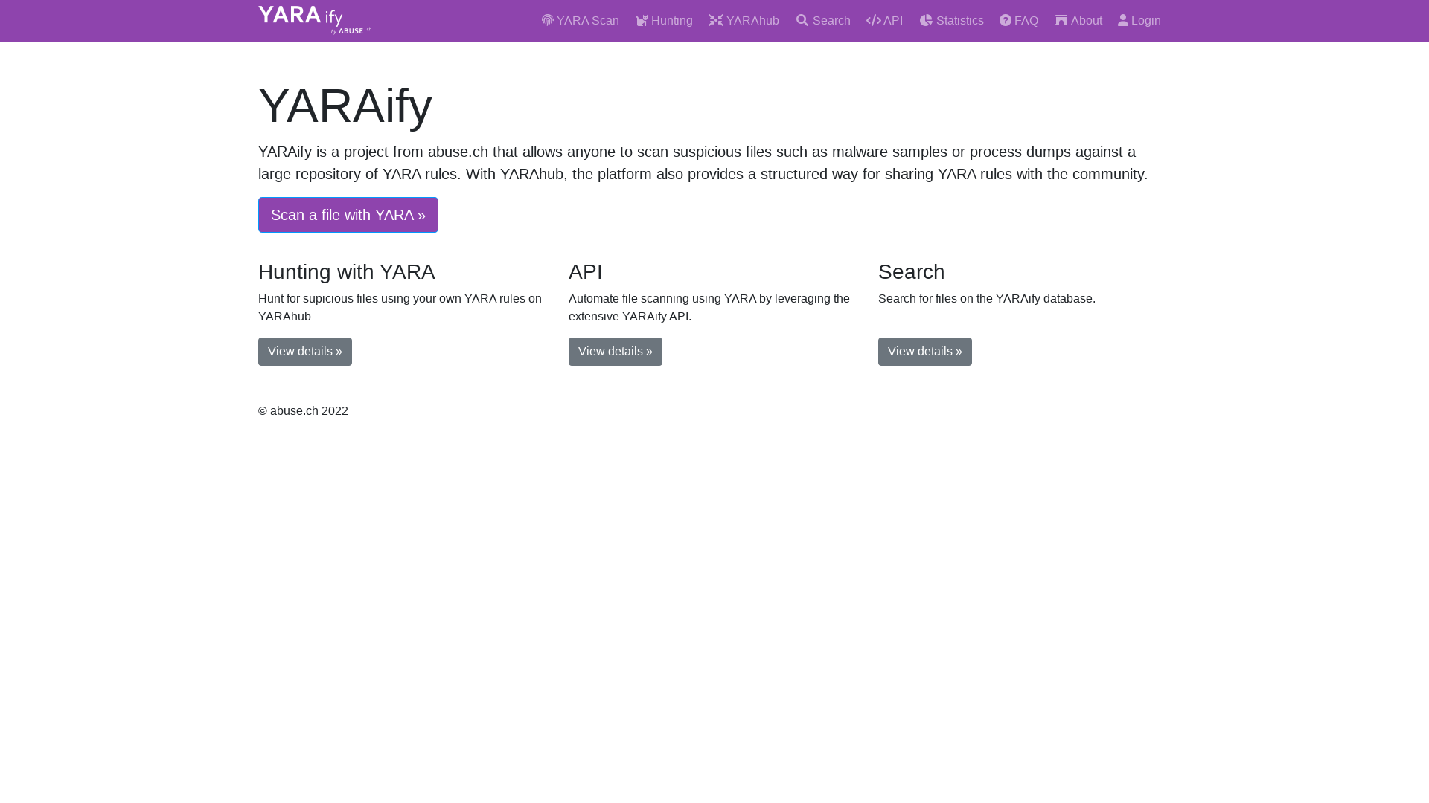Click the API code brackets icon

pos(874,21)
